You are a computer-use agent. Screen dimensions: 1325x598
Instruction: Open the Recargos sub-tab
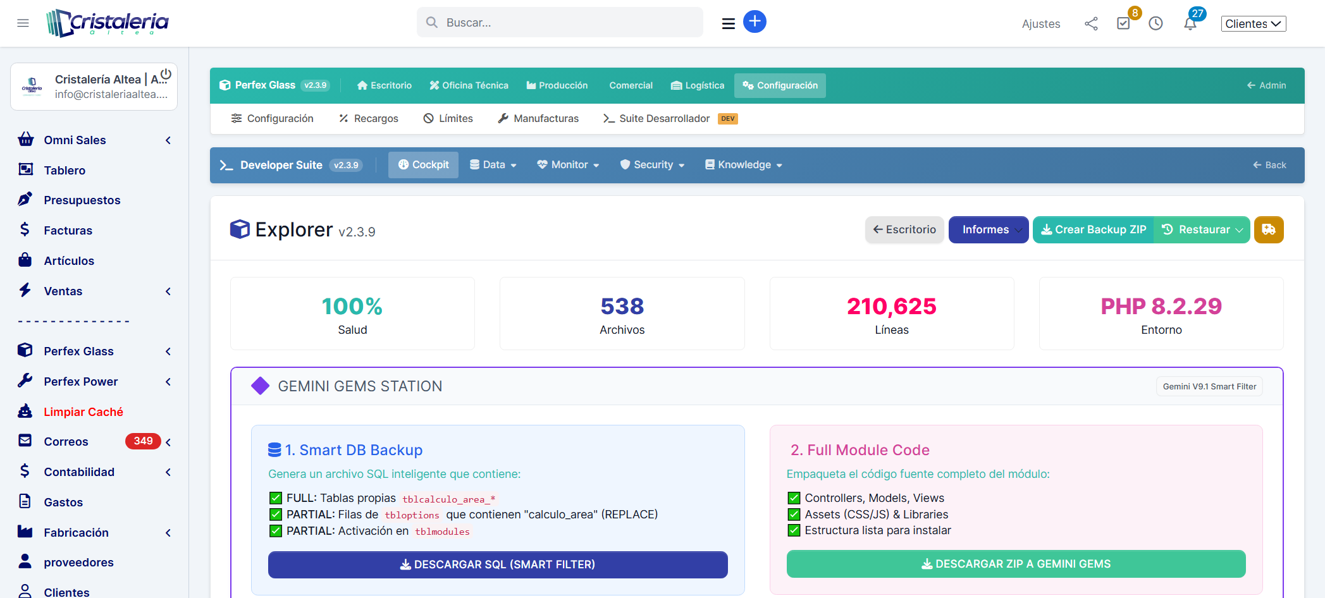pos(369,119)
